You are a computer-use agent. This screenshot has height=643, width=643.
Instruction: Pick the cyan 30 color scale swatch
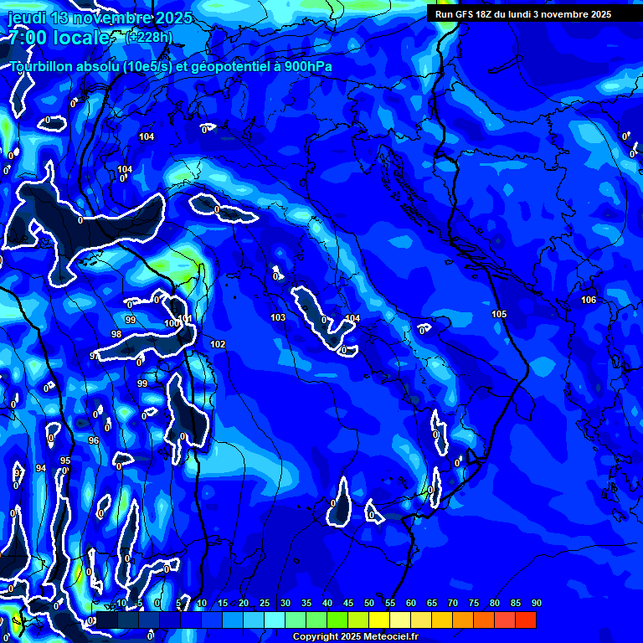click(x=275, y=620)
